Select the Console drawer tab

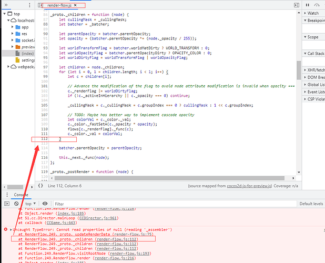21,195
